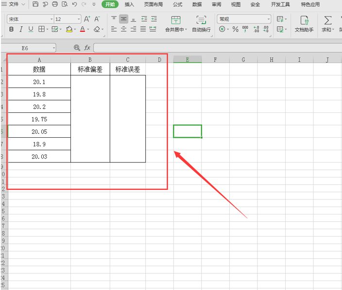
Task: Open the 文档助手 document assistant
Action: click(x=304, y=24)
